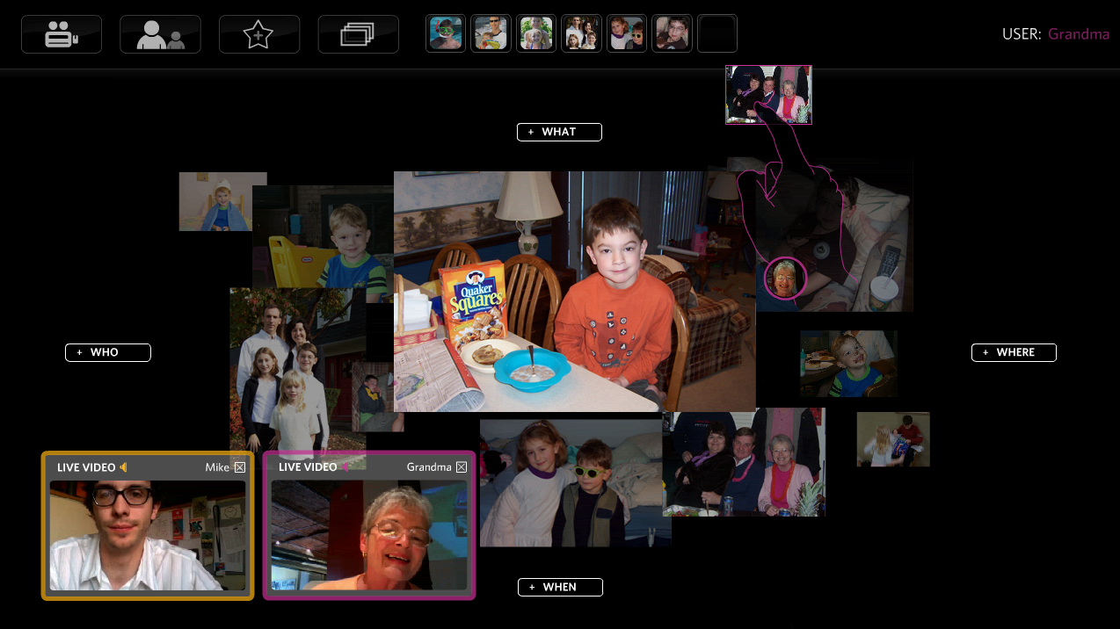This screenshot has height=629, width=1120.
Task: Click the add-favorite star button
Action: coord(259,34)
